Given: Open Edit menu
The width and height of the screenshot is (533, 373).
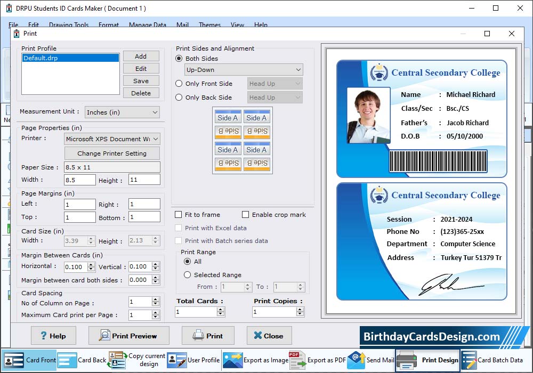Looking at the screenshot, I should pyautogui.click(x=33, y=25).
